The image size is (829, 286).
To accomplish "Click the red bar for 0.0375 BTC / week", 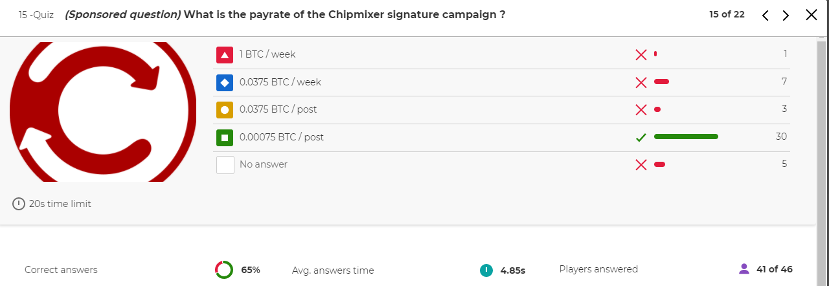I will (x=662, y=82).
